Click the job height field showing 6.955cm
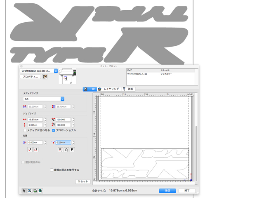264x198 pixels. 35,125
